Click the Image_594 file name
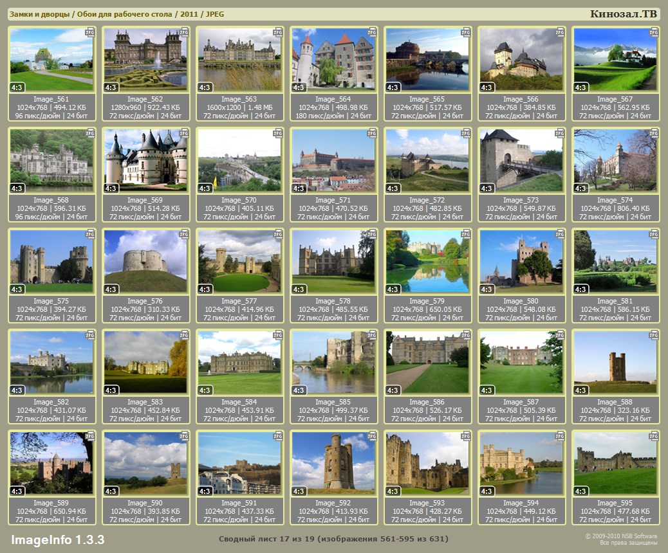 [x=521, y=503]
